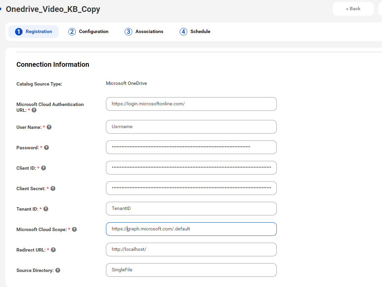Click help icon next to Redirect URL

pos(53,250)
